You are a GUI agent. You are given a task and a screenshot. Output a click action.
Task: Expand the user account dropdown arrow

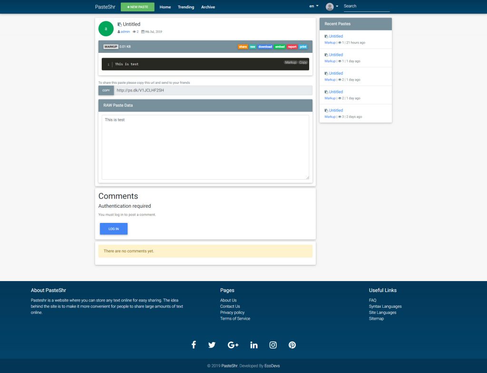click(x=337, y=6)
